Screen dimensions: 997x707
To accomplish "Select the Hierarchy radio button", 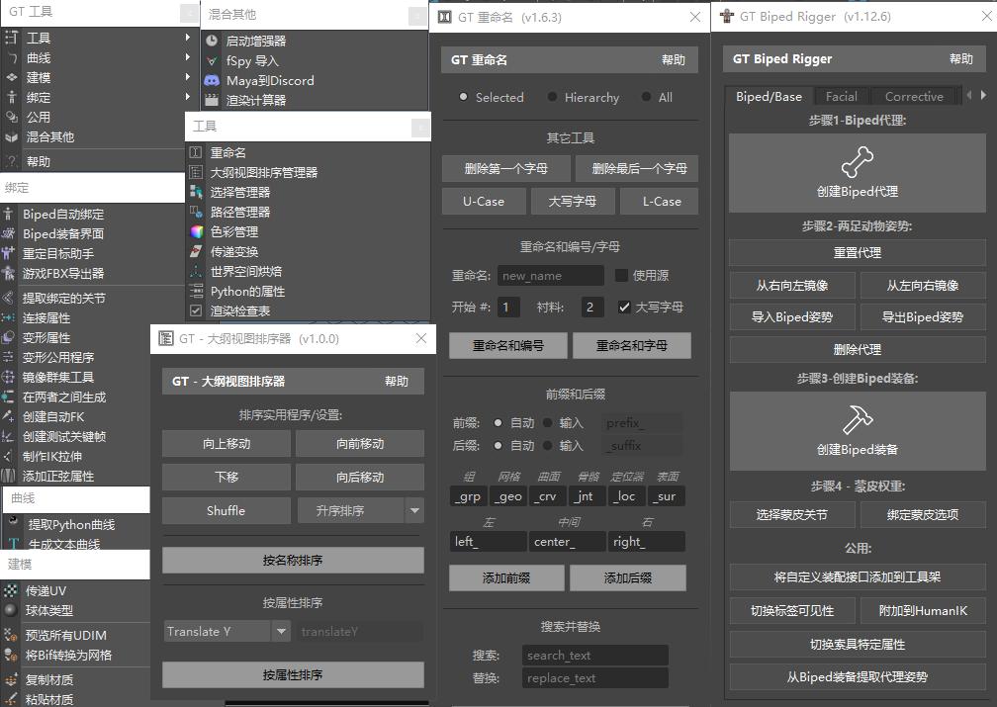I will [x=552, y=97].
